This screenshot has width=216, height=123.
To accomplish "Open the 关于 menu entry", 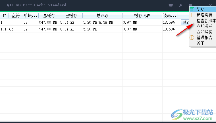I will [203, 43].
